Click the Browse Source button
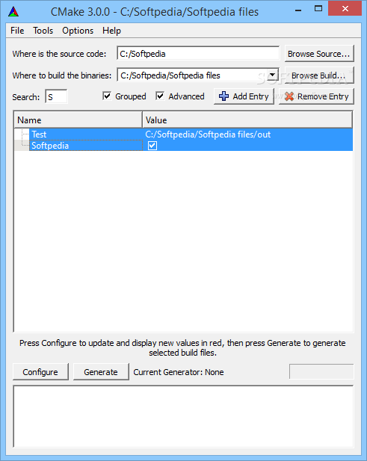The image size is (367, 461). pyautogui.click(x=319, y=54)
